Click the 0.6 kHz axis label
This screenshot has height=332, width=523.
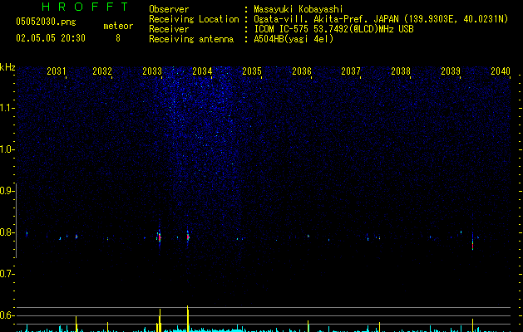point(7,315)
